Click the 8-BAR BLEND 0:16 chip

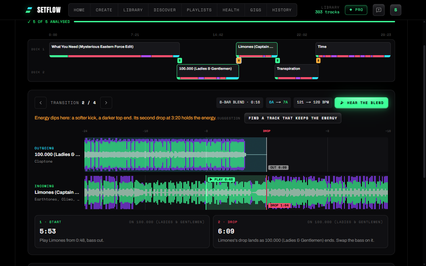pos(240,103)
